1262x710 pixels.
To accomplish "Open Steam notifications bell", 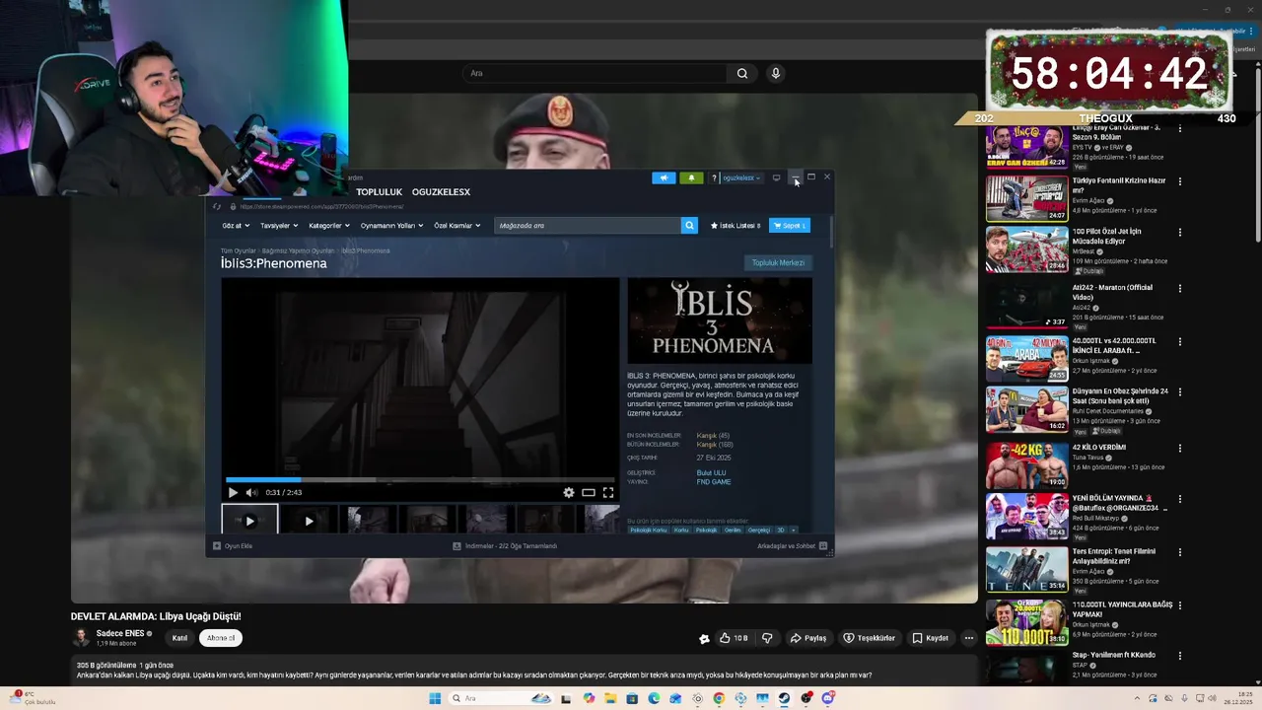I will (x=691, y=177).
